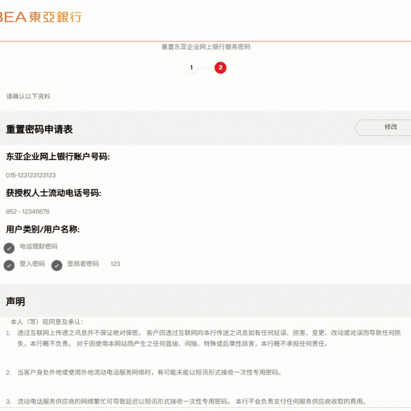The image size is (411, 411).
Task: Click user name value 123
Action: [x=115, y=264]
